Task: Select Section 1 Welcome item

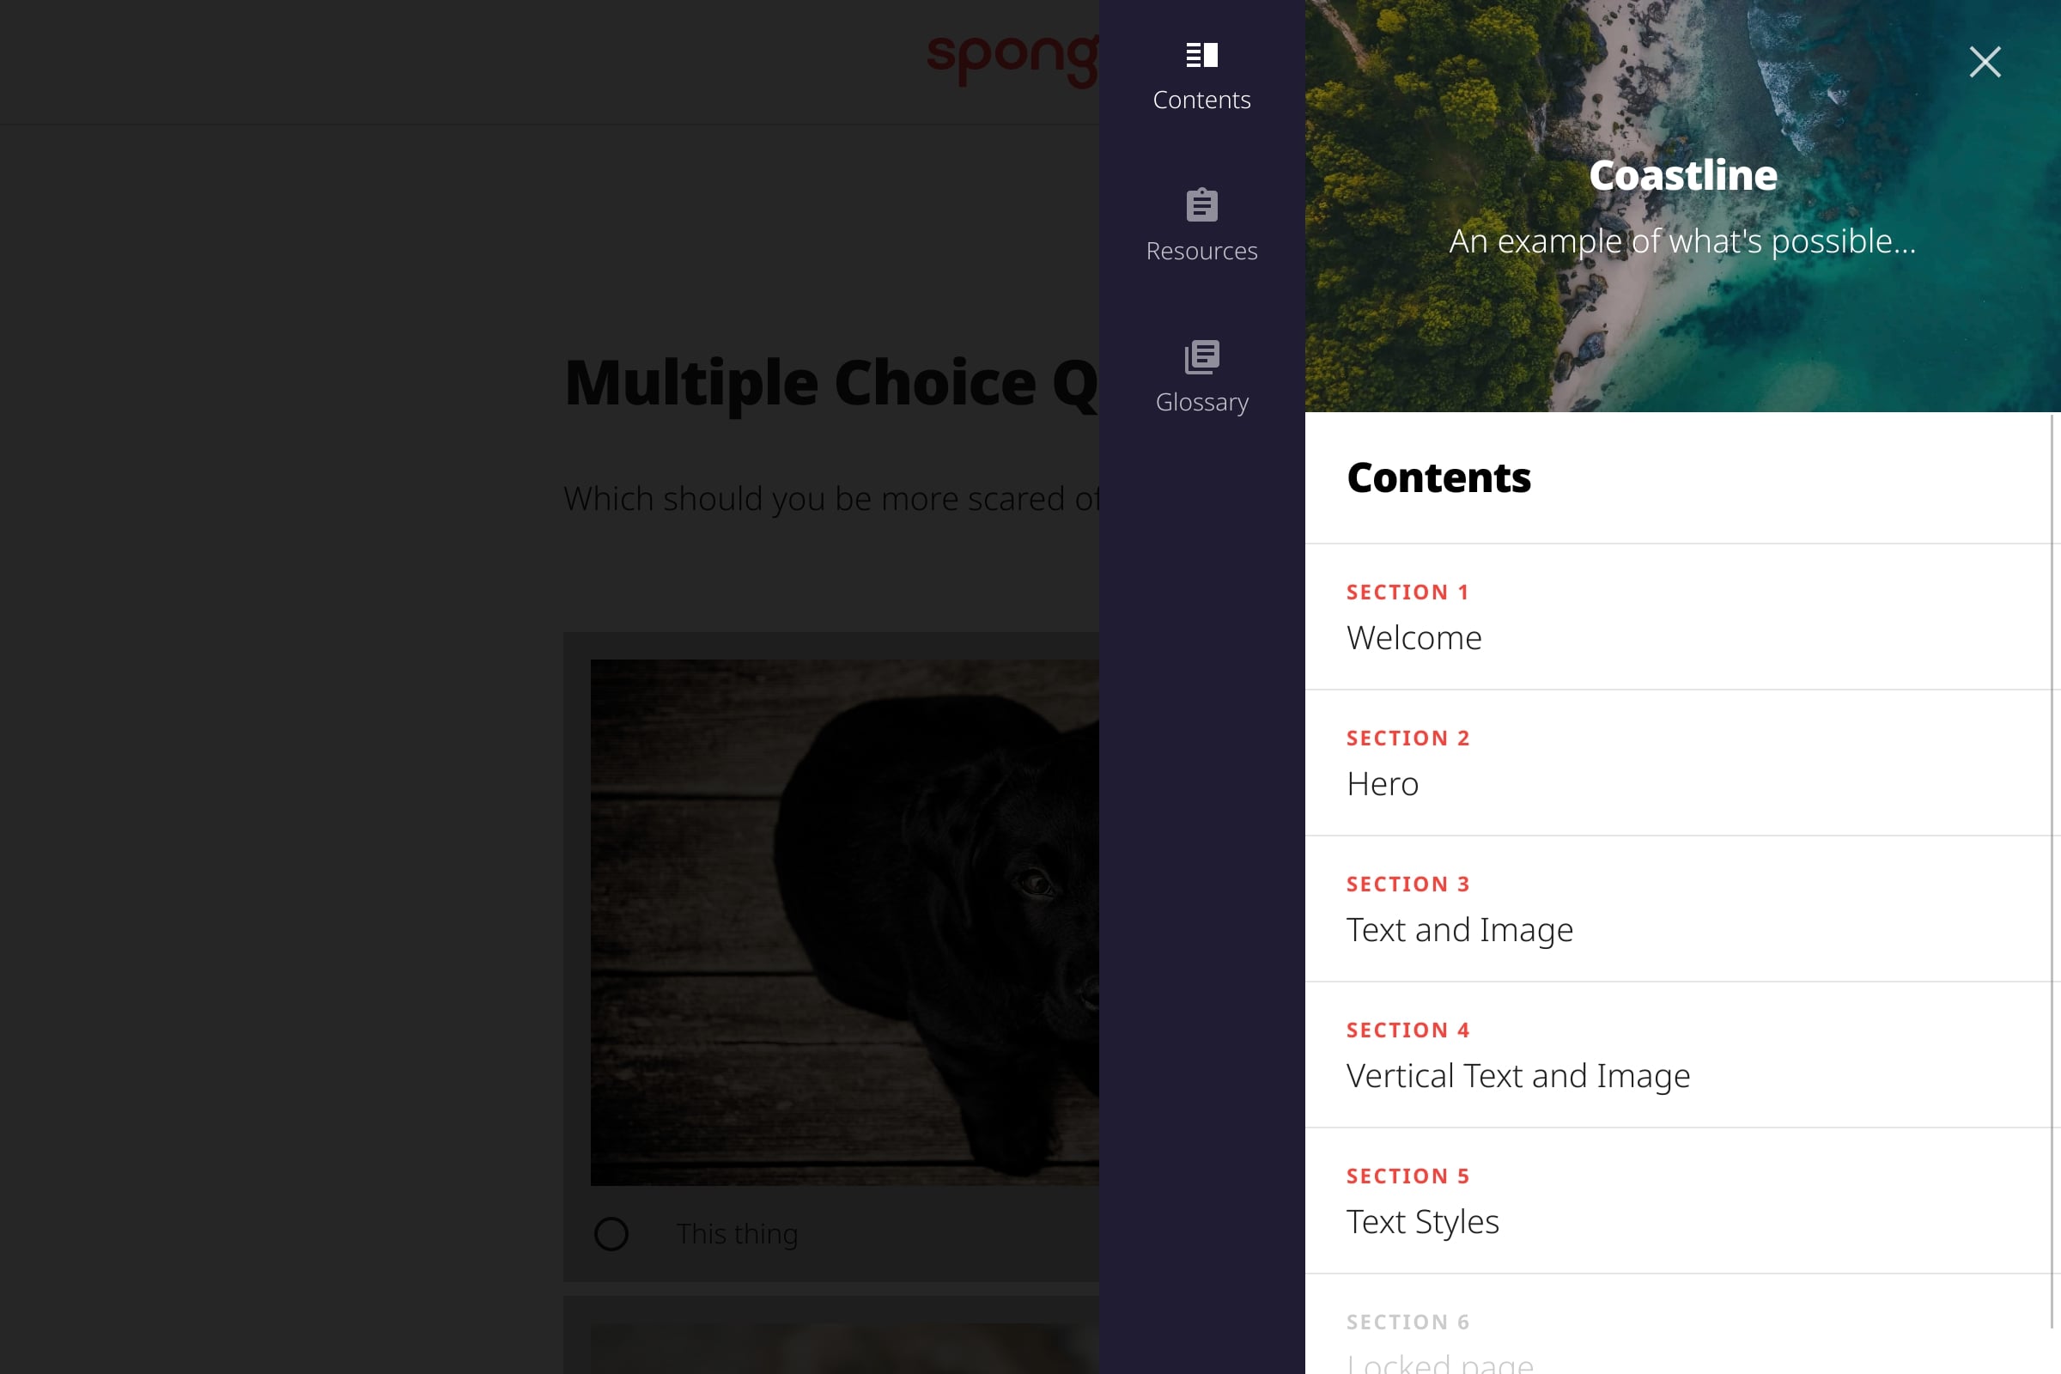Action: [x=1682, y=615]
